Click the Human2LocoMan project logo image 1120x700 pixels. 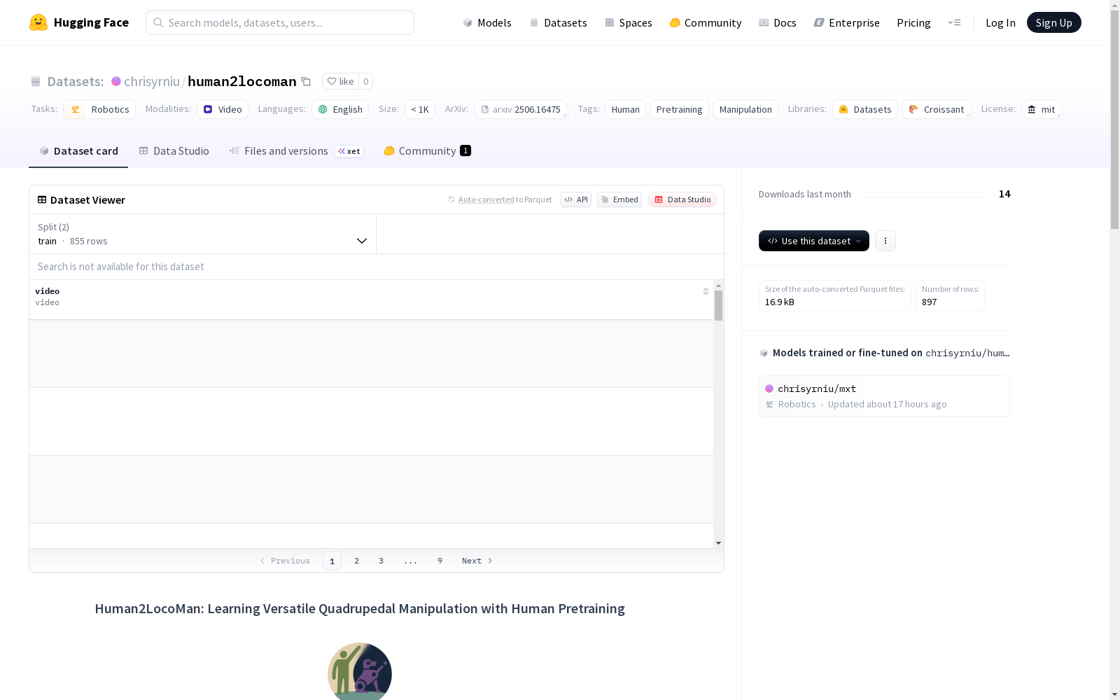pos(360,671)
